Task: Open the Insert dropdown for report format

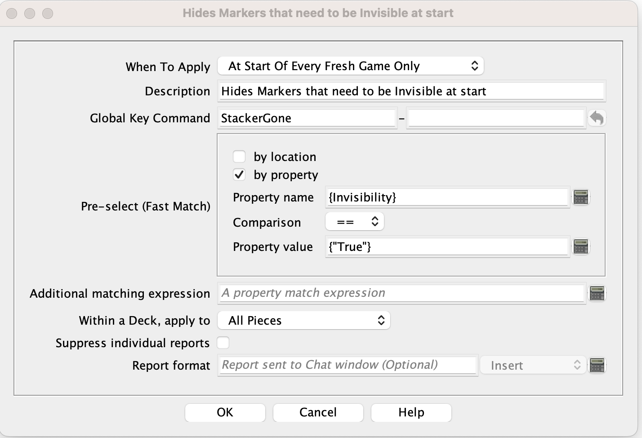Action: [533, 365]
